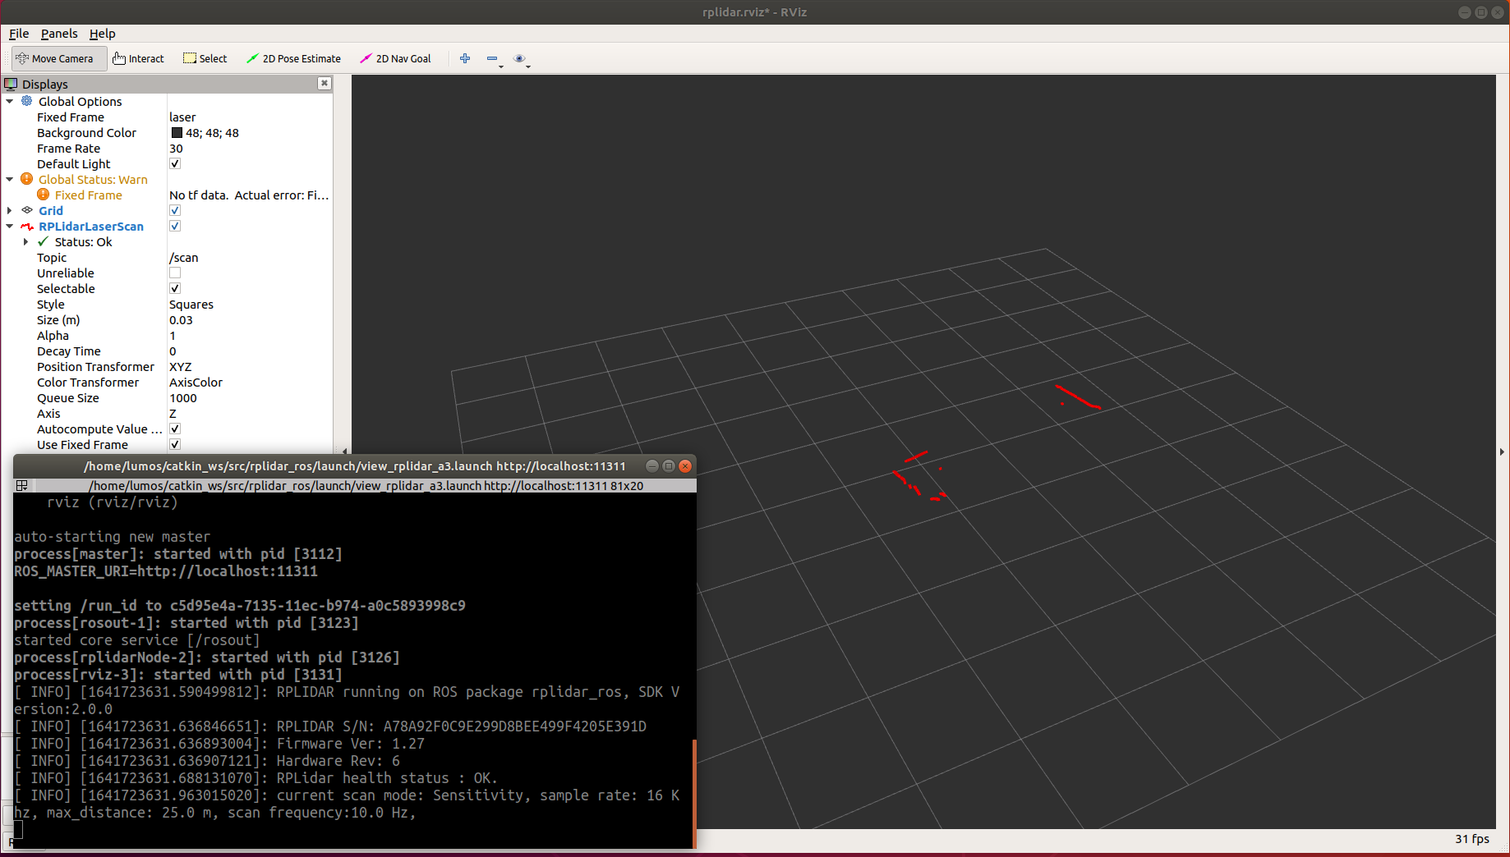Maximize the terminal launch window

(669, 465)
